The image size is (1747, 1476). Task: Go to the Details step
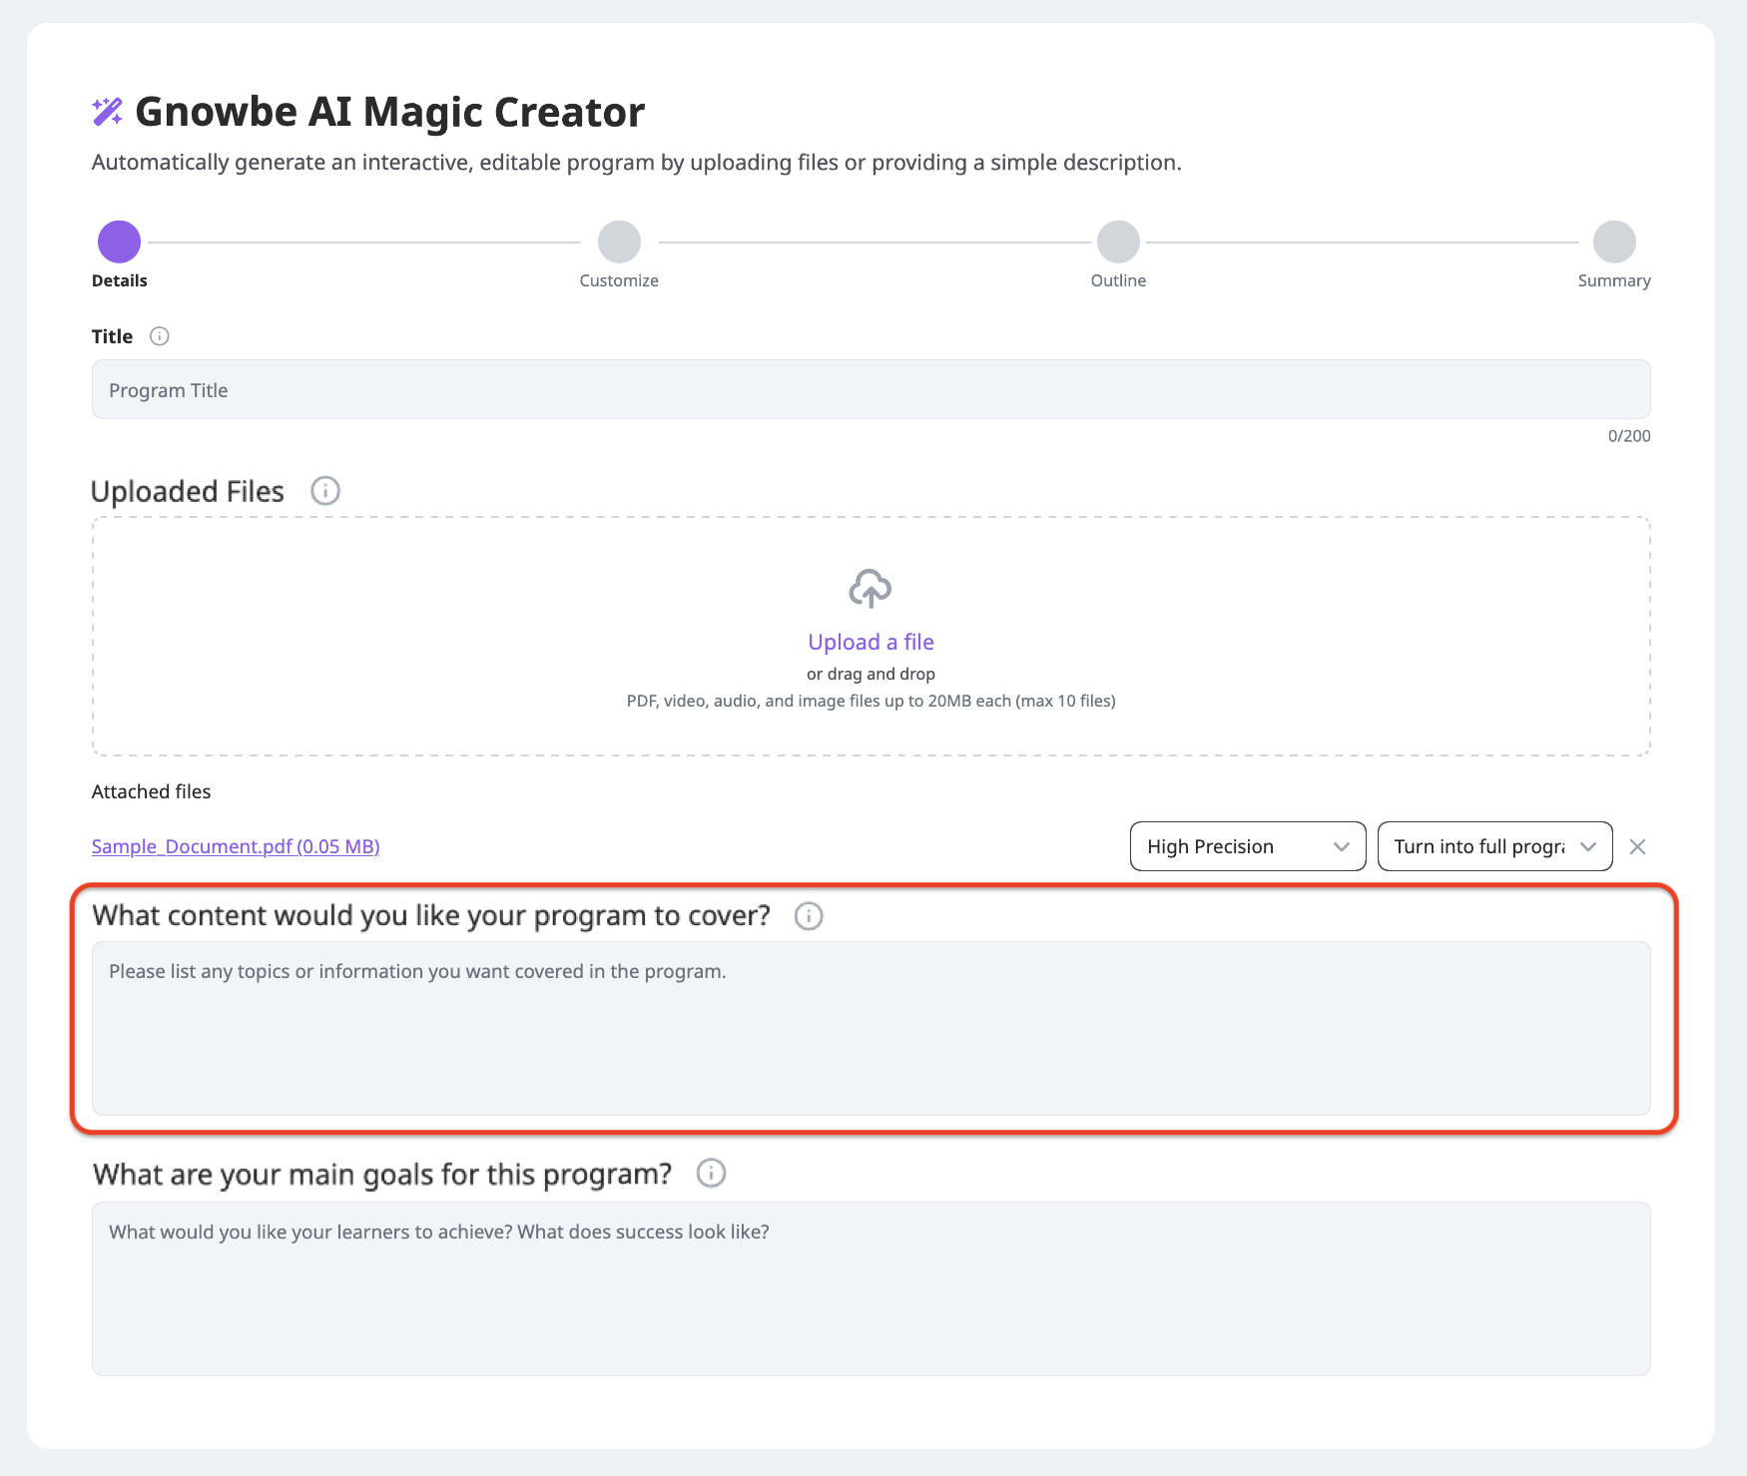[119, 242]
